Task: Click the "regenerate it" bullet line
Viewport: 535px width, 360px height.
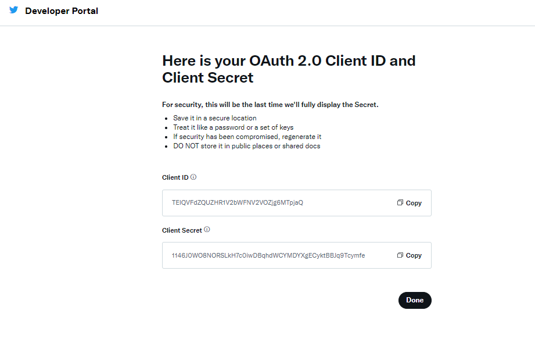Action: pos(247,137)
